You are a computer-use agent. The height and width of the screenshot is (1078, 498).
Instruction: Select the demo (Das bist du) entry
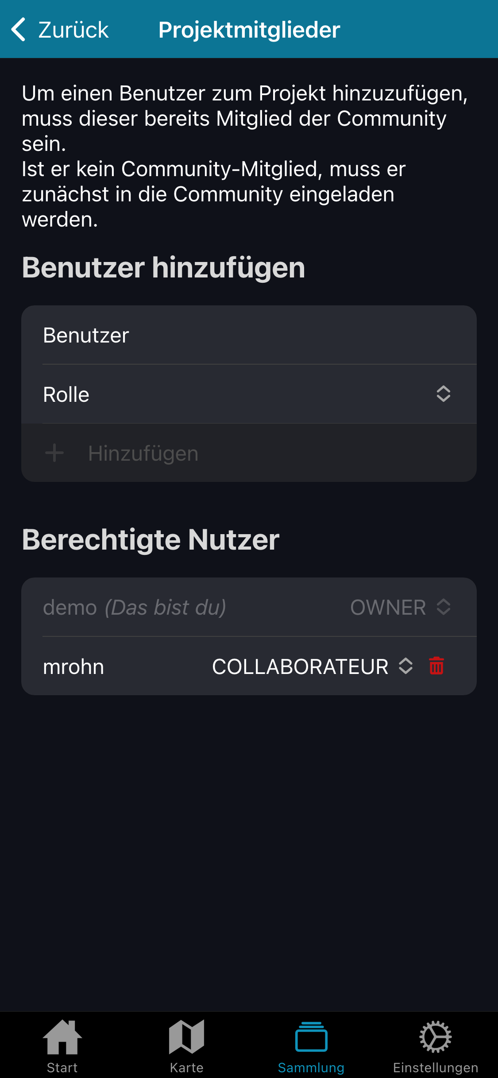coord(134,607)
